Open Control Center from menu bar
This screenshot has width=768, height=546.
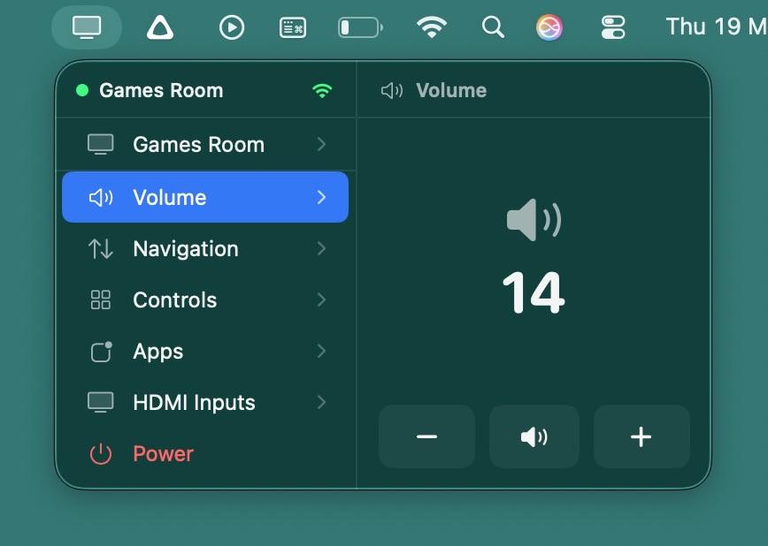(x=613, y=27)
